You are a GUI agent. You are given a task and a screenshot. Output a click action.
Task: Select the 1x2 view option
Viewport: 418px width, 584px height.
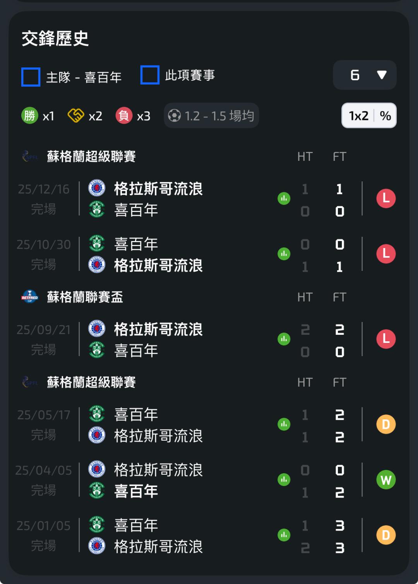click(358, 115)
